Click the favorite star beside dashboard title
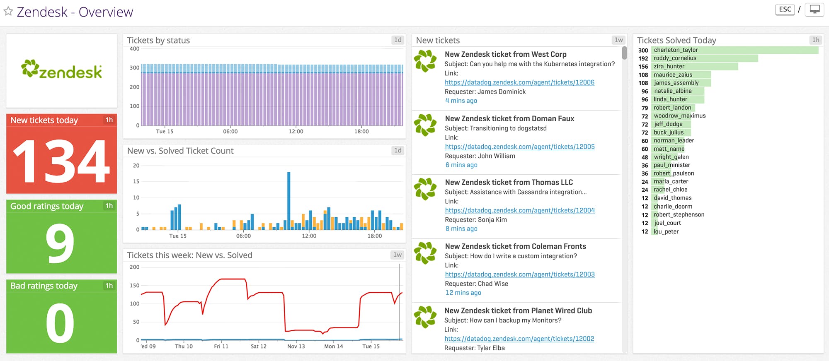 coord(8,12)
